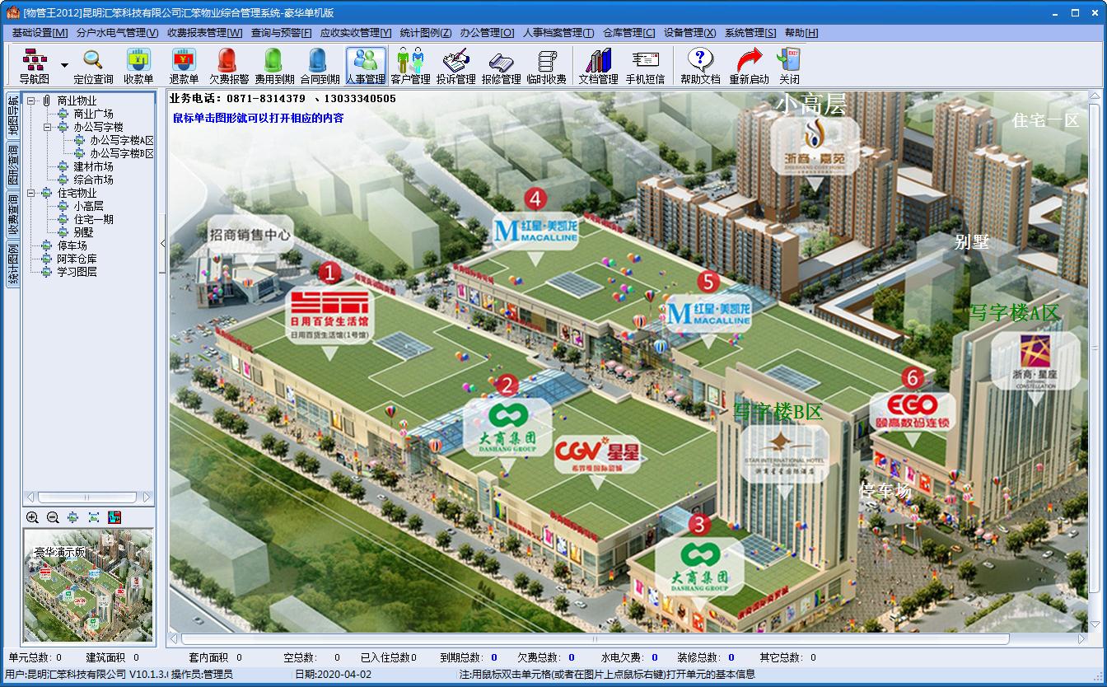The width and height of the screenshot is (1107, 687).
Task: Click the 关闭 exit toolbar icon
Action: pyautogui.click(x=789, y=66)
